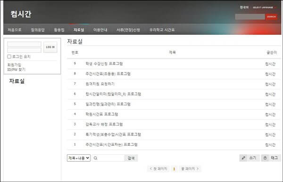Click 컴시간 author in row 9

(x=270, y=64)
